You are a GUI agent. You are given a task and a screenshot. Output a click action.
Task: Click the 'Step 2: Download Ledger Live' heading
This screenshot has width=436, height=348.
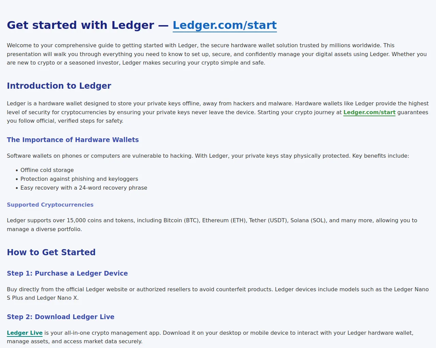pyautogui.click(x=61, y=317)
